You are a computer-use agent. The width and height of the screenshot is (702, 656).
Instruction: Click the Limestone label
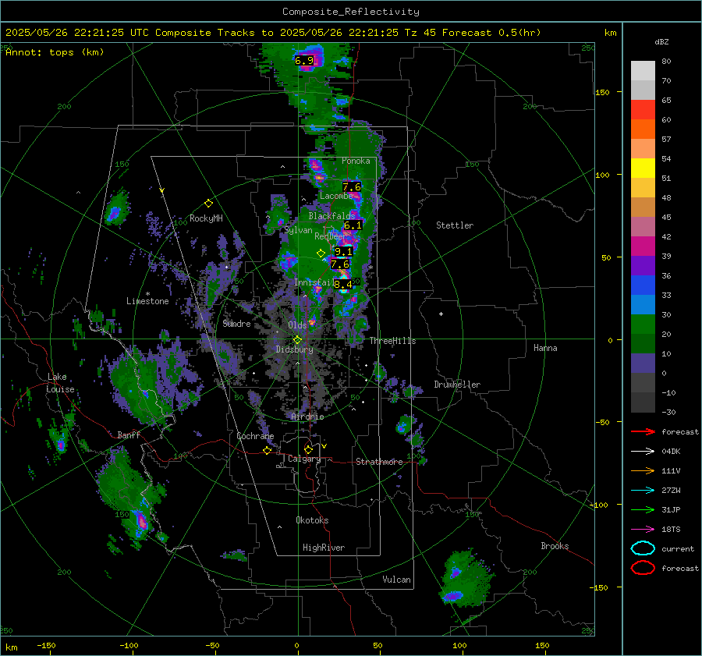(x=147, y=301)
